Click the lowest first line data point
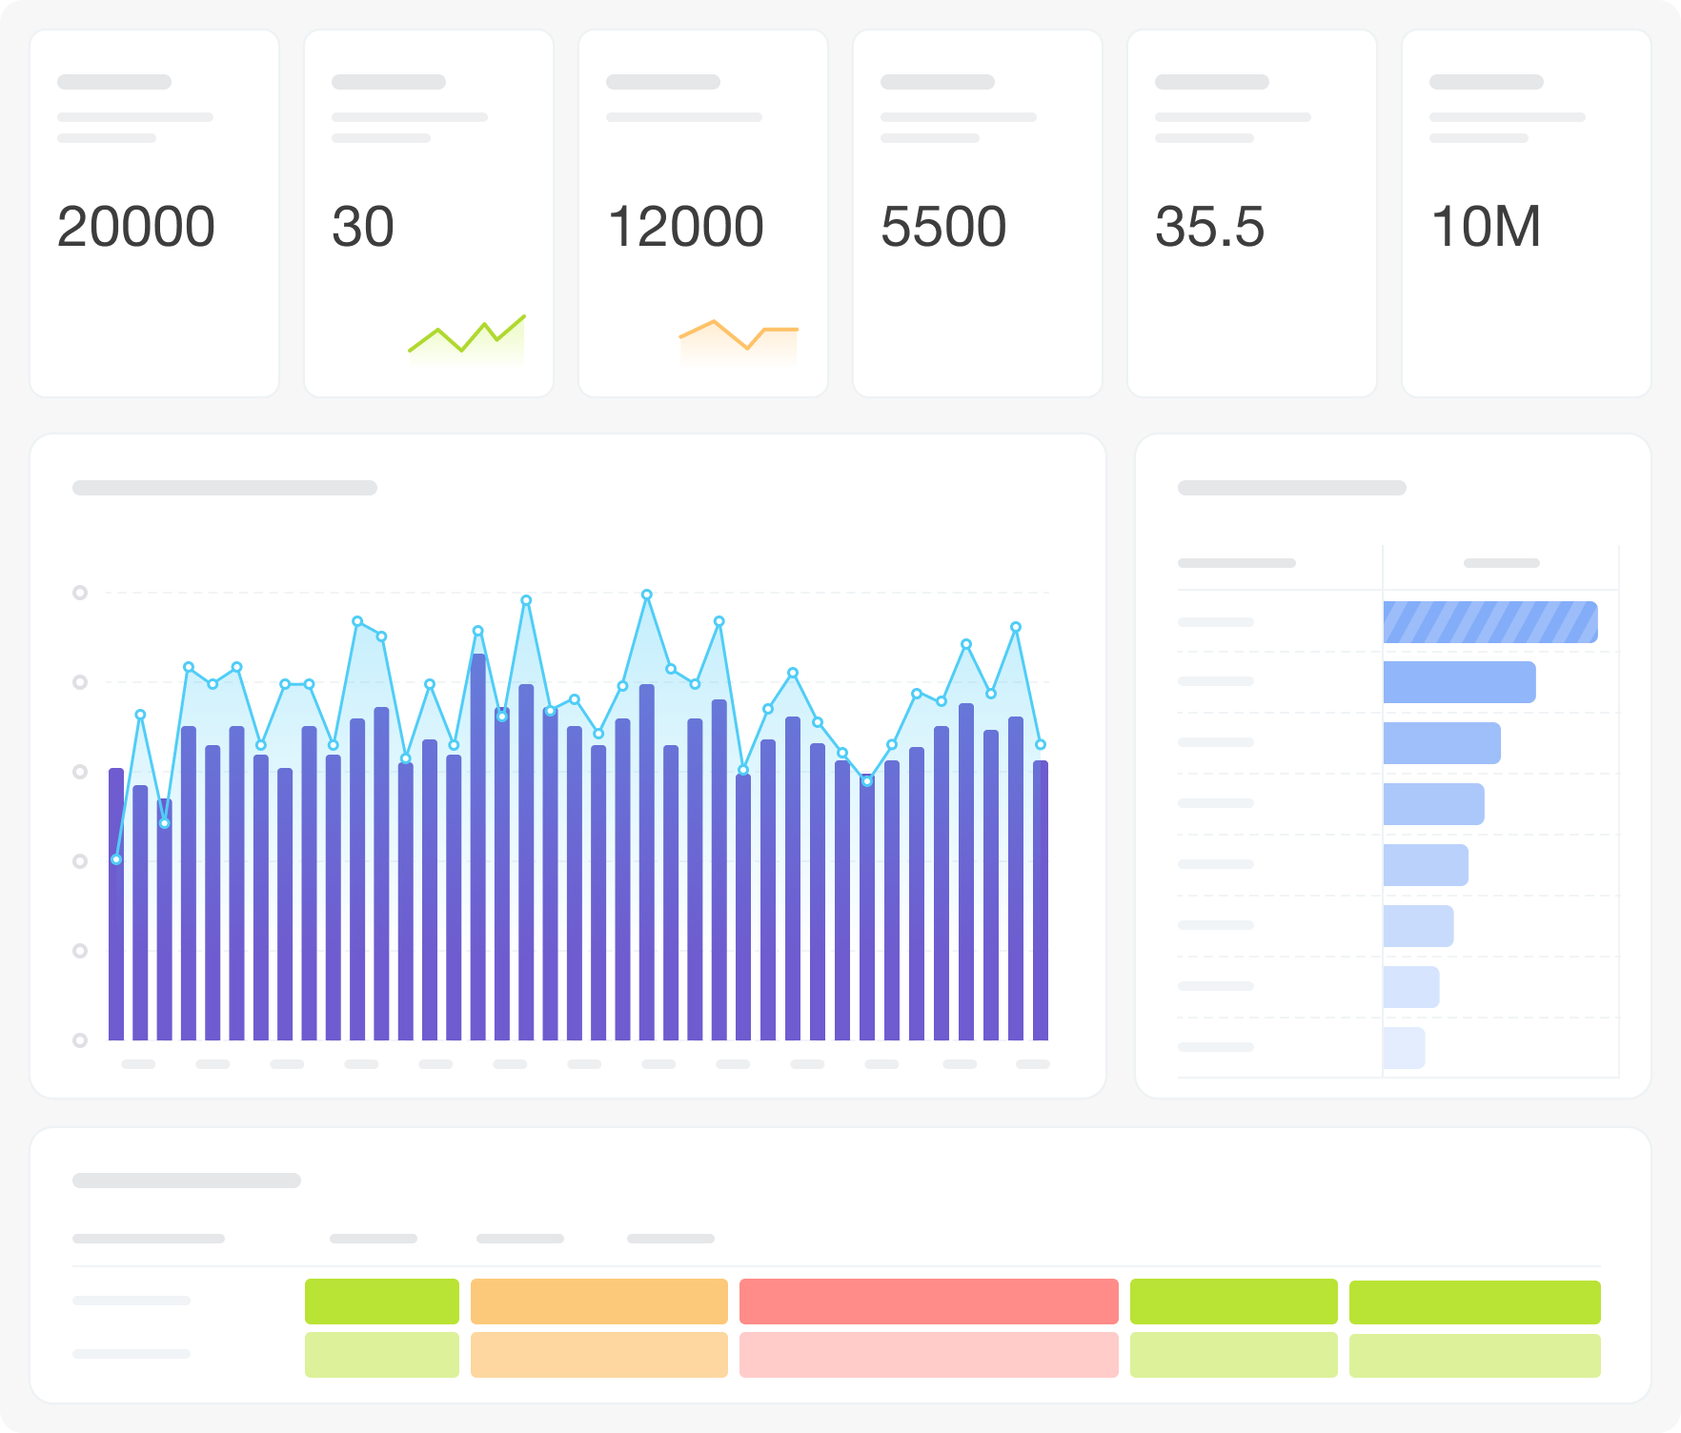This screenshot has height=1433, width=1681. click(116, 859)
